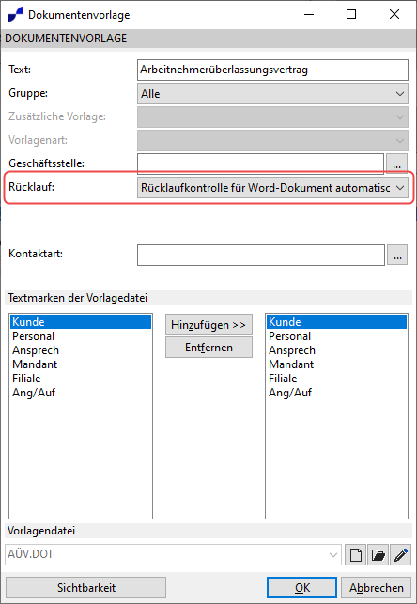
Task: Click the Dokumentenvorlage app logo icon
Action: pos(16,15)
